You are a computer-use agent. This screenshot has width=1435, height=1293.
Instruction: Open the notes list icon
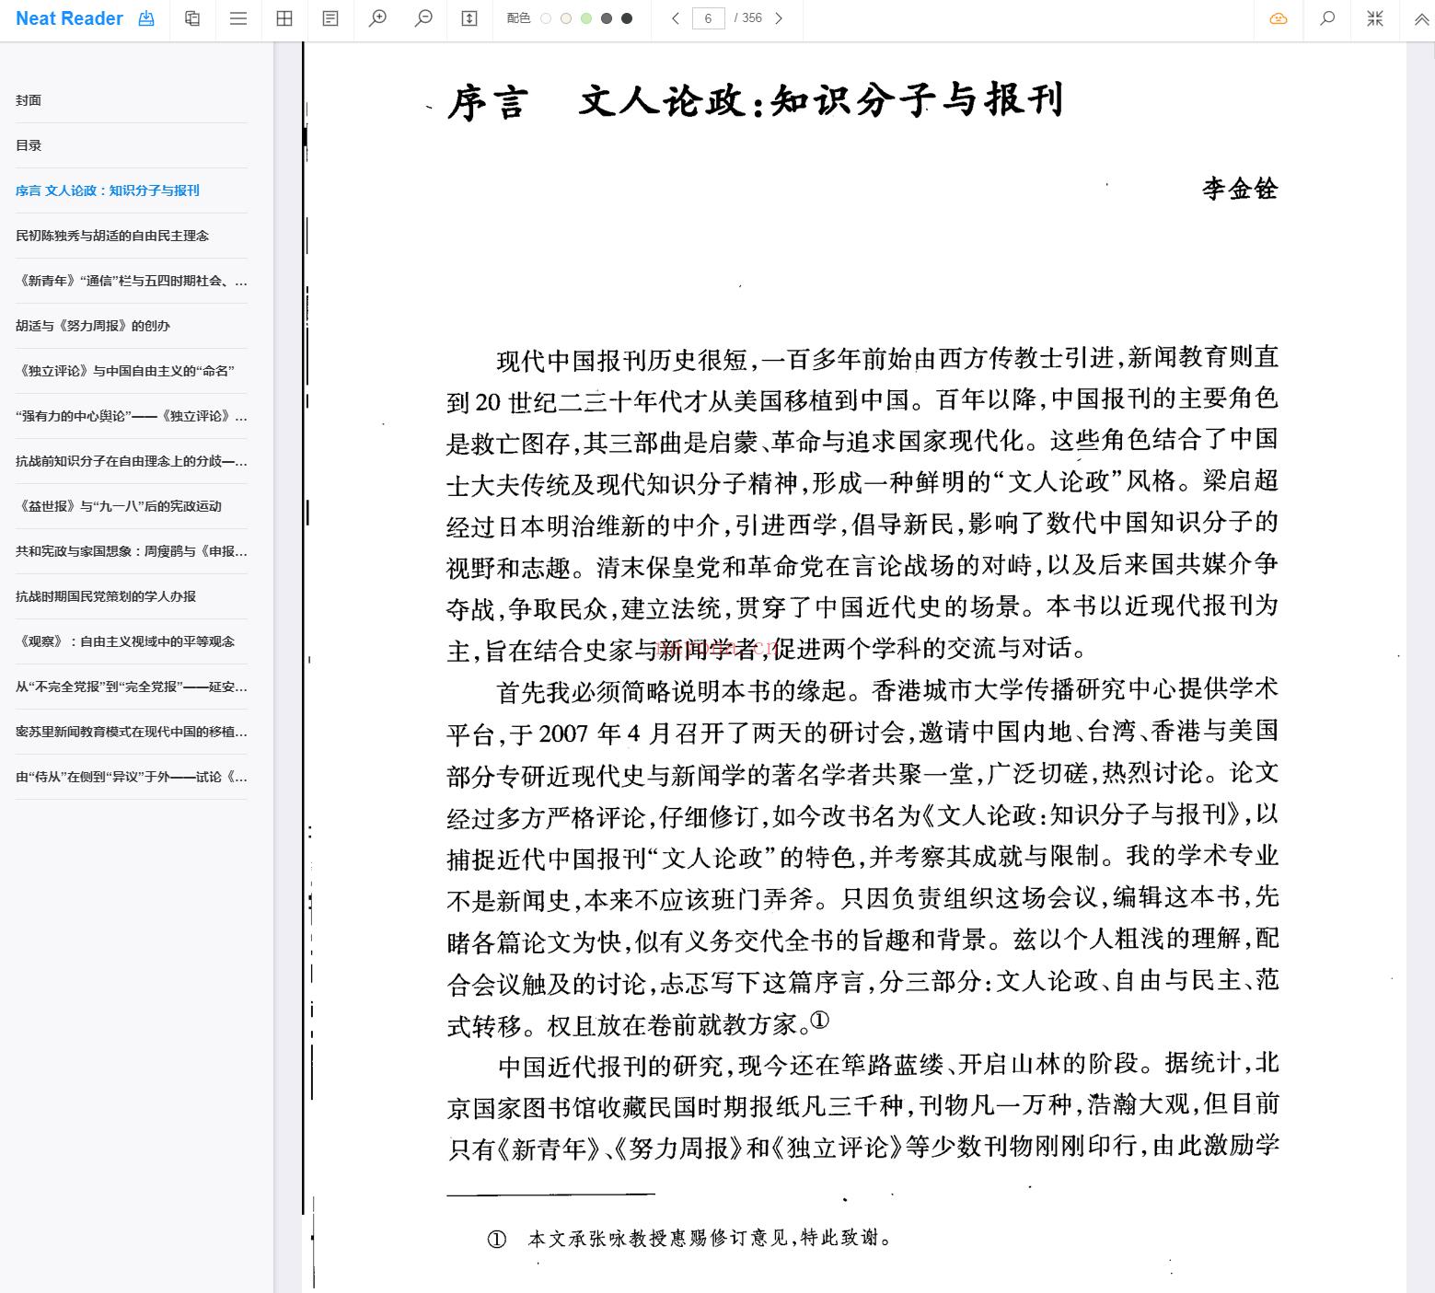330,18
